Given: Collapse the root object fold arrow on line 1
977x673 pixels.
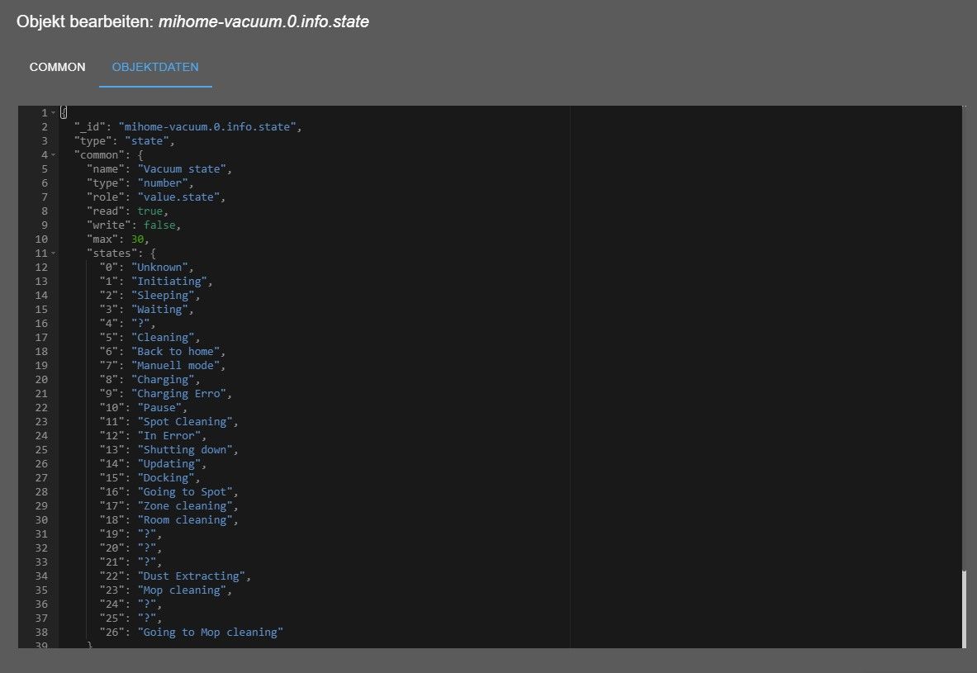Looking at the screenshot, I should 53,112.
